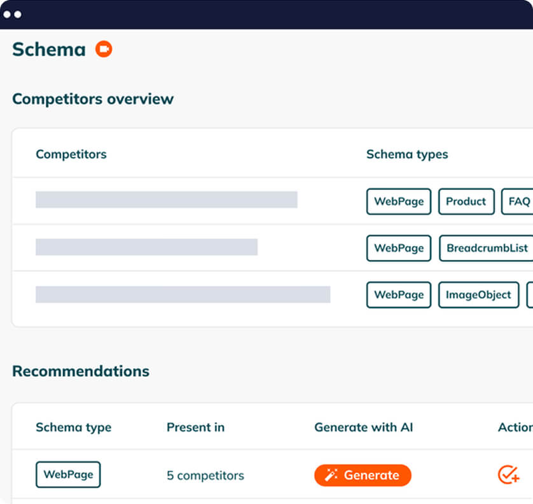Click the checkmark-plus action icon
Screen dimensions: 533x504
coord(509,475)
